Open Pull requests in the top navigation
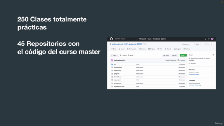 (x=142, y=39)
